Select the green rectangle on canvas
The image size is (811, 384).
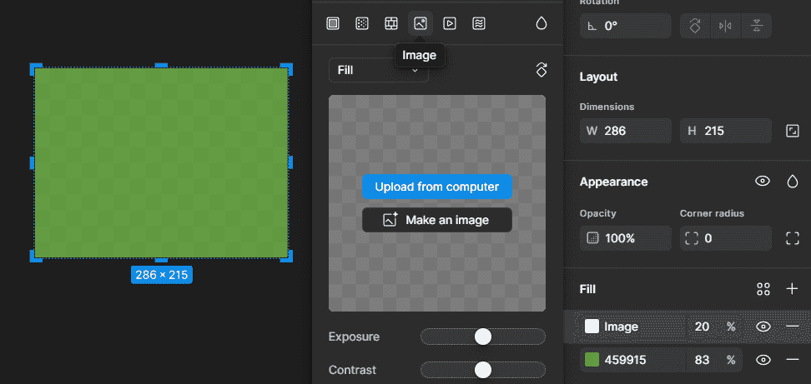coord(161,162)
